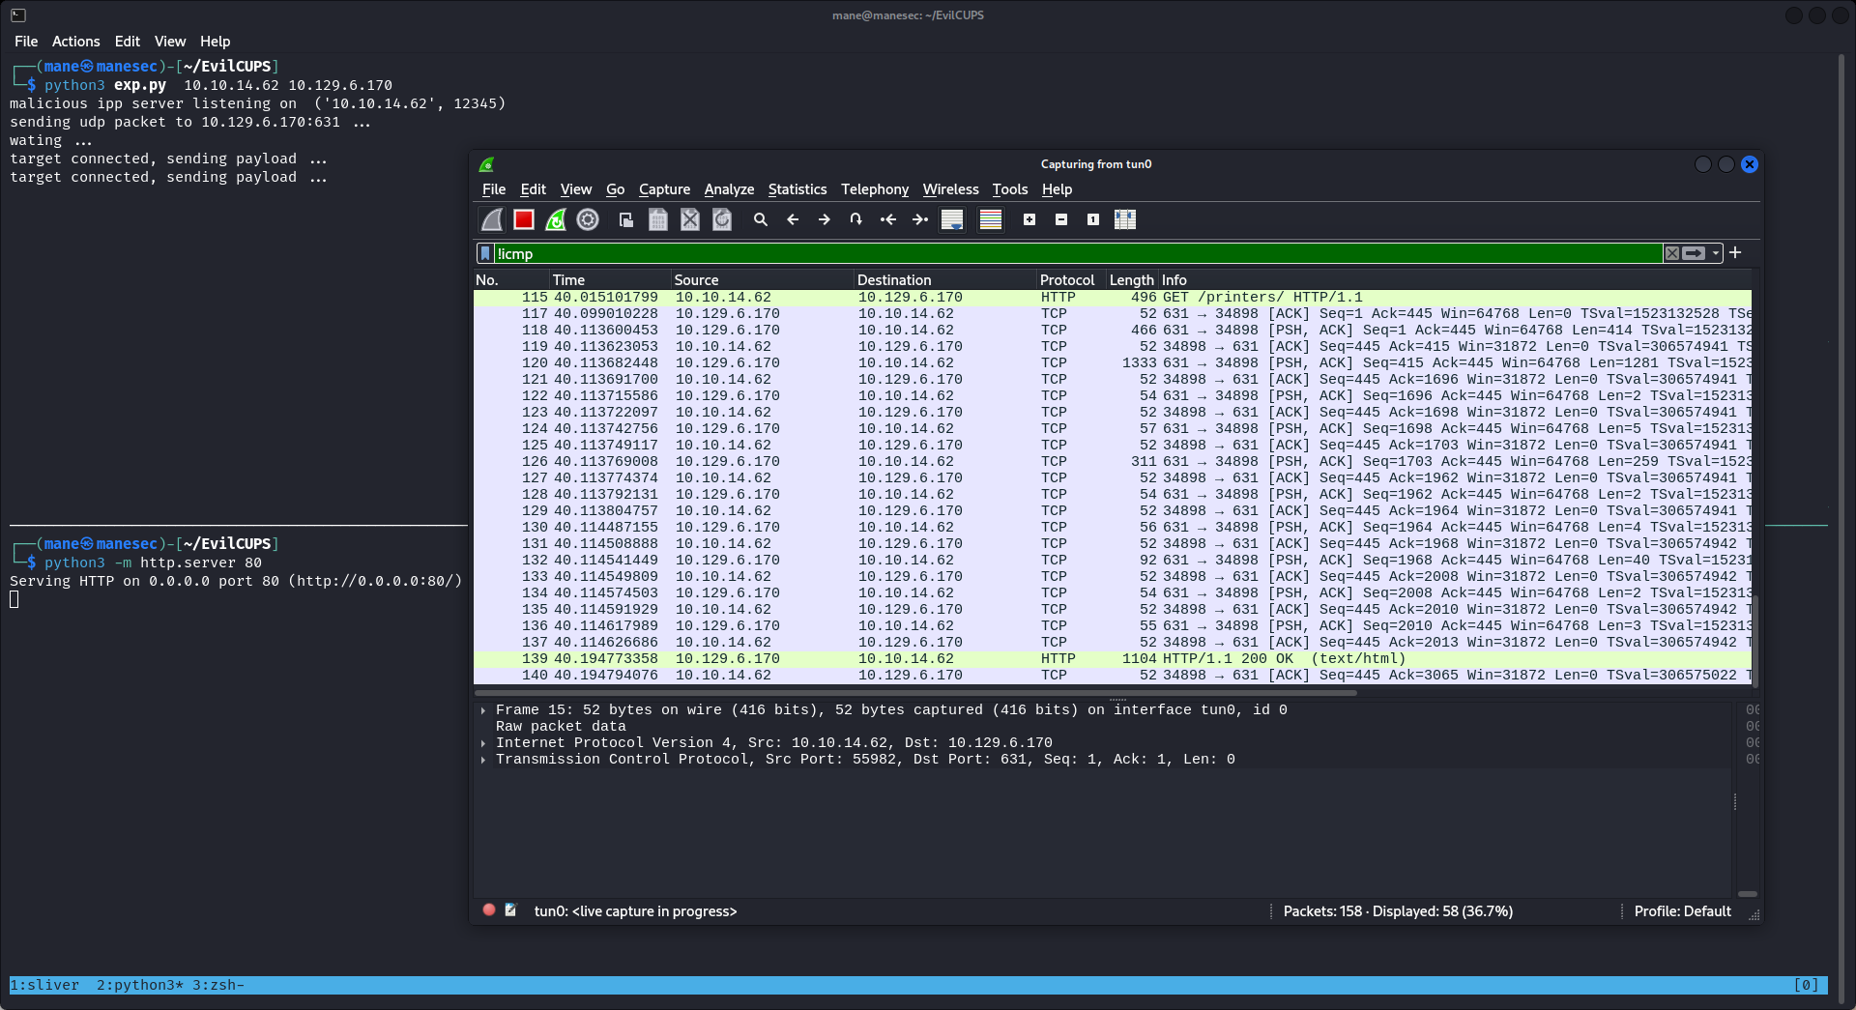
Task: Sort by Protocol column header
Action: click(1071, 280)
